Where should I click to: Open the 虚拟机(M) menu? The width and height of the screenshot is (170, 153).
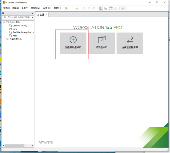coord(35,8)
